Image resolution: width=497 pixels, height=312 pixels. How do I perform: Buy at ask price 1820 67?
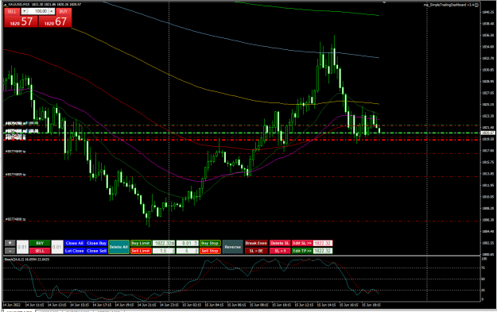(x=55, y=21)
